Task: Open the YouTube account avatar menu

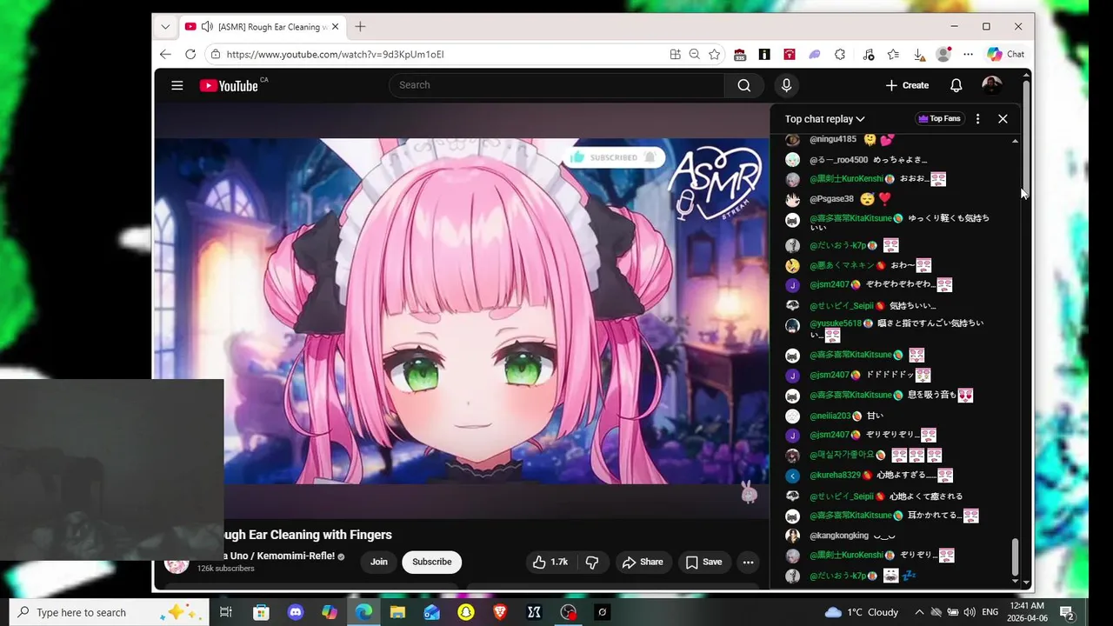Action: coord(991,85)
